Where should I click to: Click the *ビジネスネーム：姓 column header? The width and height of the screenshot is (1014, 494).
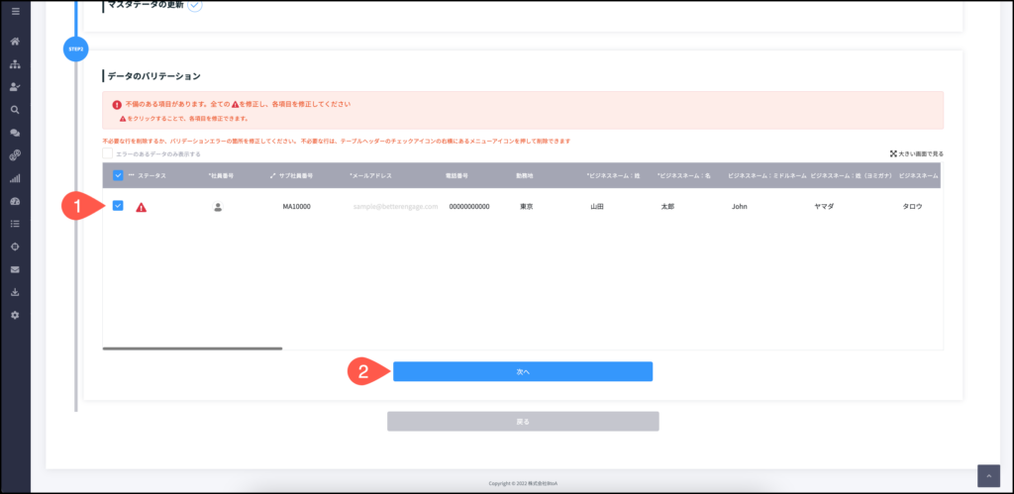612,176
